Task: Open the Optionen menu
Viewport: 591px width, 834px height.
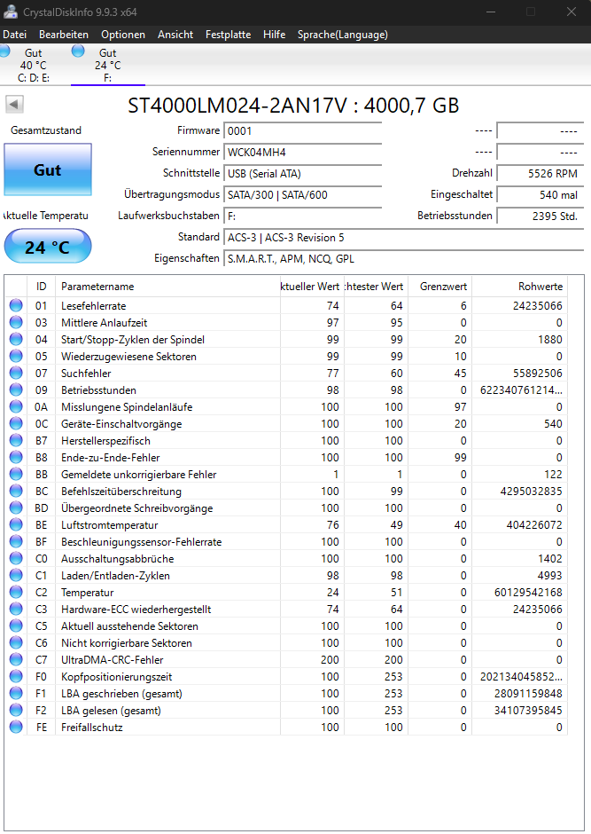Action: (x=123, y=35)
